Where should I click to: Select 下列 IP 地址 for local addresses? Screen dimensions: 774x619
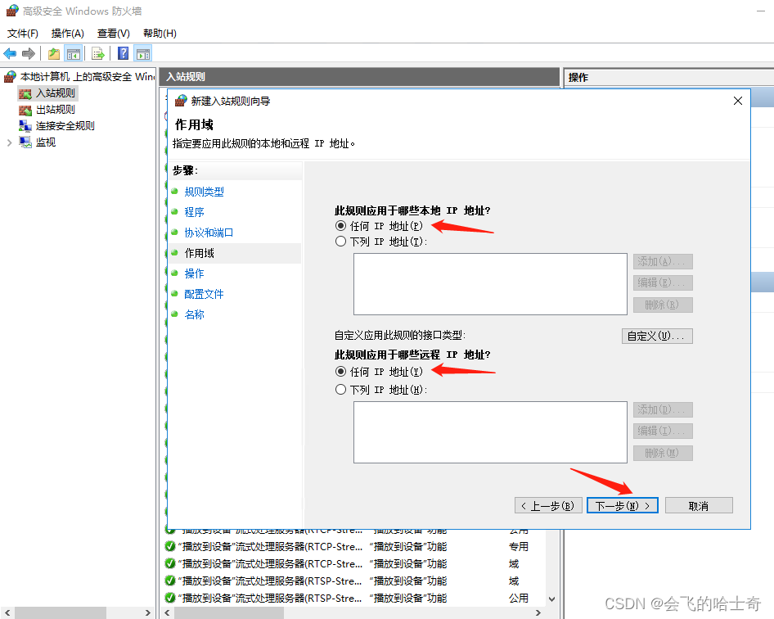(x=342, y=242)
